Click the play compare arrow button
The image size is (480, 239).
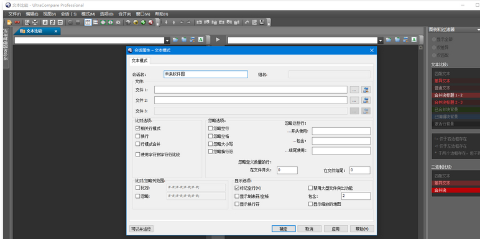[x=218, y=40]
